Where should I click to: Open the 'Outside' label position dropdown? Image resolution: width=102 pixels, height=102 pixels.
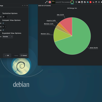(8, 36)
